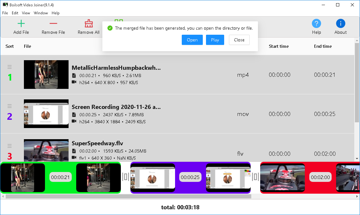Image resolution: width=360 pixels, height=215 pixels.
Task: Click the Add File plus icon
Action: [x=21, y=24]
